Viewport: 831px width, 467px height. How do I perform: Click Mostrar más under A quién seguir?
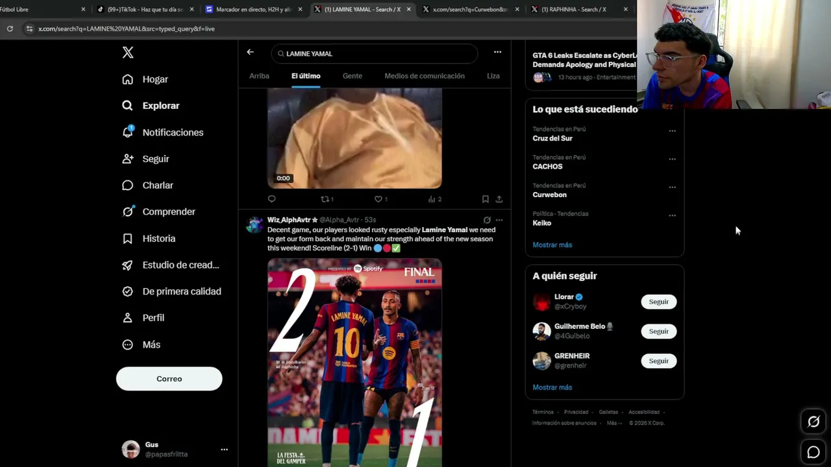tap(552, 387)
